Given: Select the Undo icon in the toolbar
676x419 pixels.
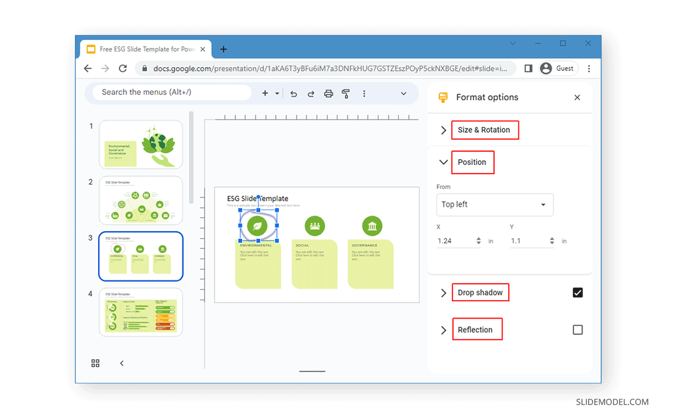Looking at the screenshot, I should (293, 94).
